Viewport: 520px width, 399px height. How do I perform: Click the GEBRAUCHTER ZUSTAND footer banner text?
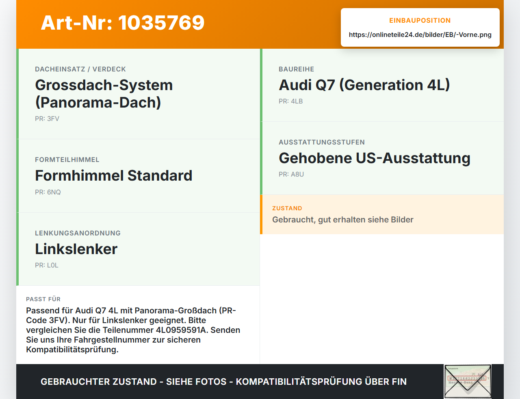(223, 382)
